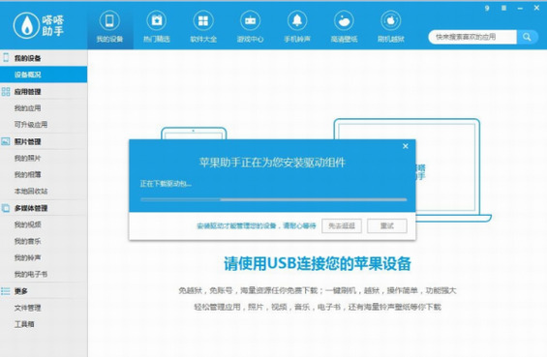Click the driver download progress bar
Viewport: 547px width, 357px height.
[x=273, y=199]
